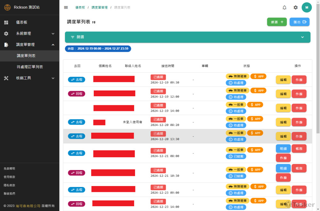320x211 pixels.
Task: Click the 系統管理 gear icon in sidebar
Action: point(6,34)
